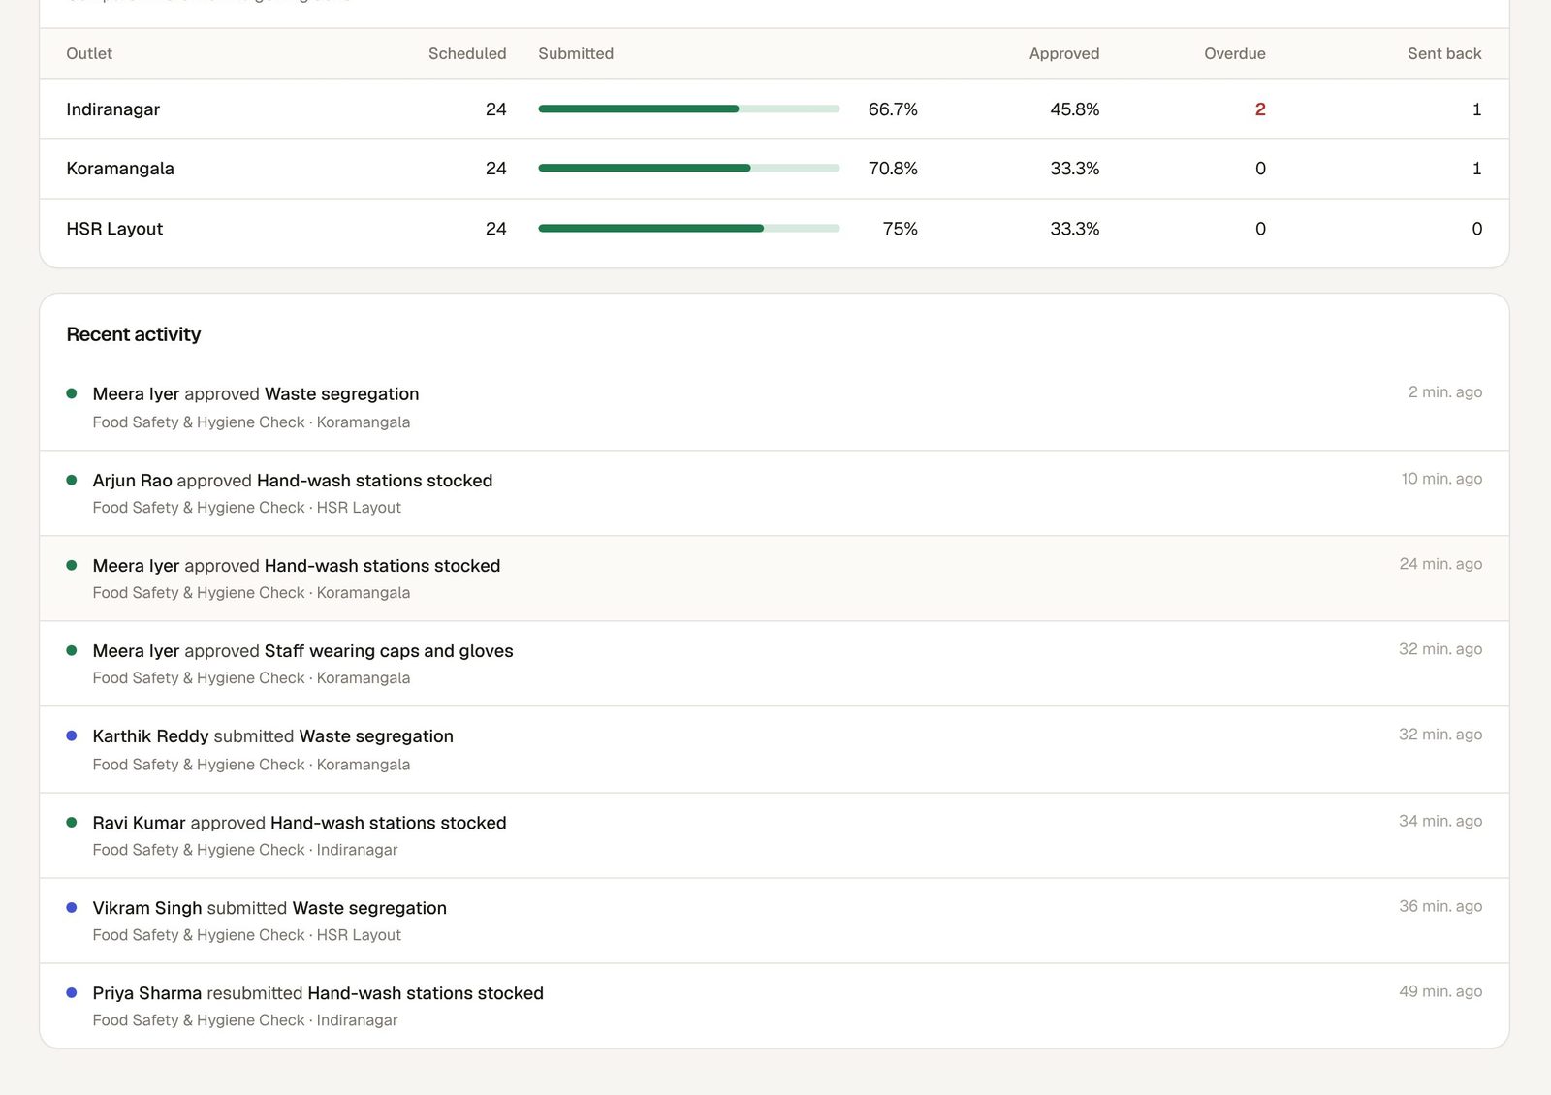Click the 70.8% submitted value
This screenshot has width=1551, height=1095.
[x=893, y=169]
